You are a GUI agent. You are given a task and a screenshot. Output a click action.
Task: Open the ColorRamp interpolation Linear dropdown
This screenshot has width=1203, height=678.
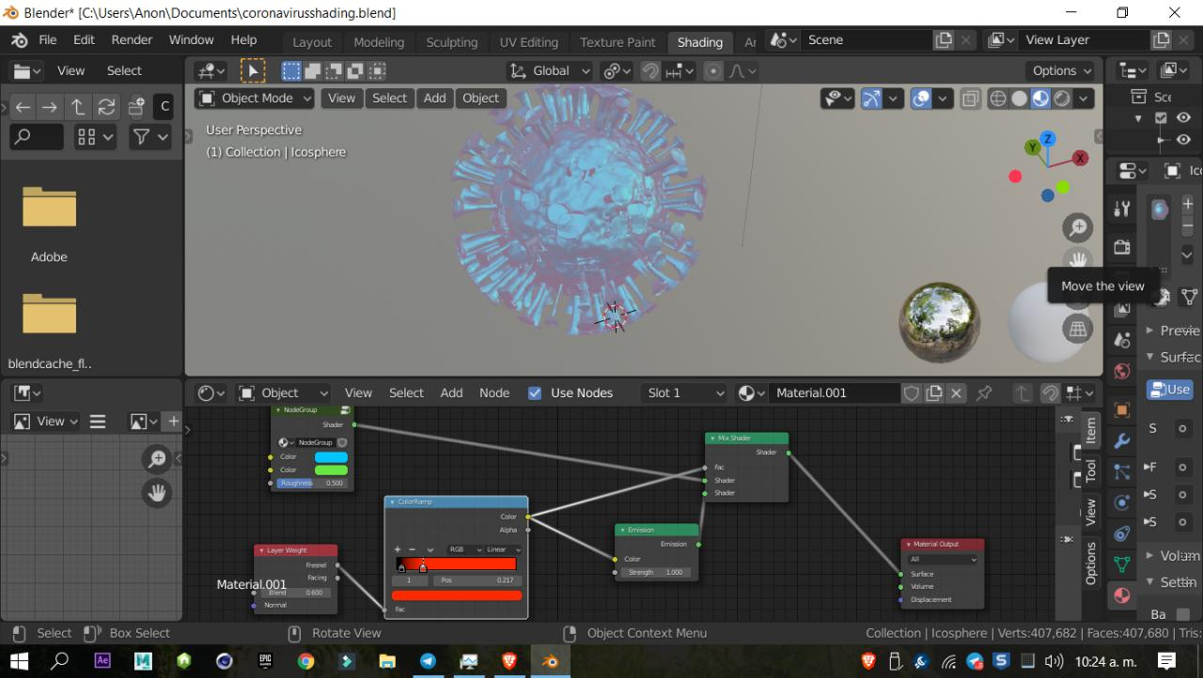coord(503,549)
